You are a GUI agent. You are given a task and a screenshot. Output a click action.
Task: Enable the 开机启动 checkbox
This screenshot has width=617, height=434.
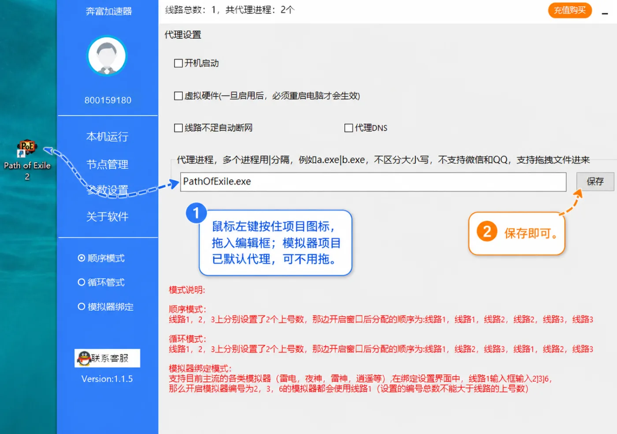click(178, 63)
